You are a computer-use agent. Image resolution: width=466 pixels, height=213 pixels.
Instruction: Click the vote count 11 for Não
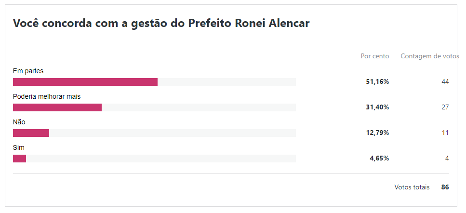(x=445, y=133)
